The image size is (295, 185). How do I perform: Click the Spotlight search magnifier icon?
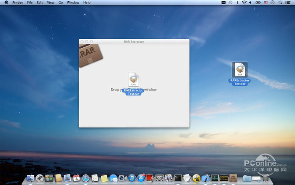click(x=280, y=3)
